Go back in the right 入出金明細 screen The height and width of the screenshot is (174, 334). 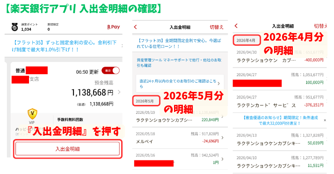(236, 26)
